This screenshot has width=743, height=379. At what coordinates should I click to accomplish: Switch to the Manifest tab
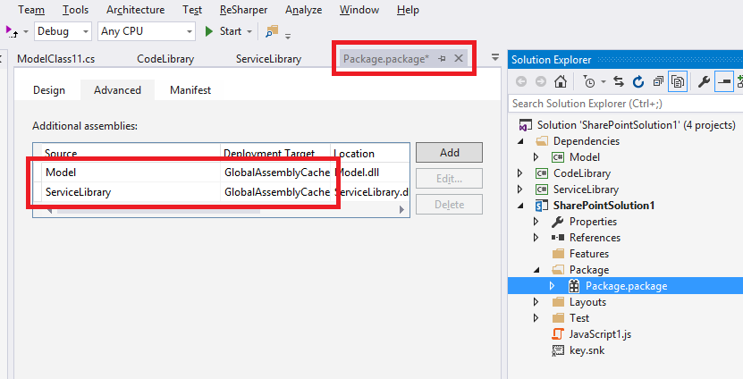pos(190,90)
